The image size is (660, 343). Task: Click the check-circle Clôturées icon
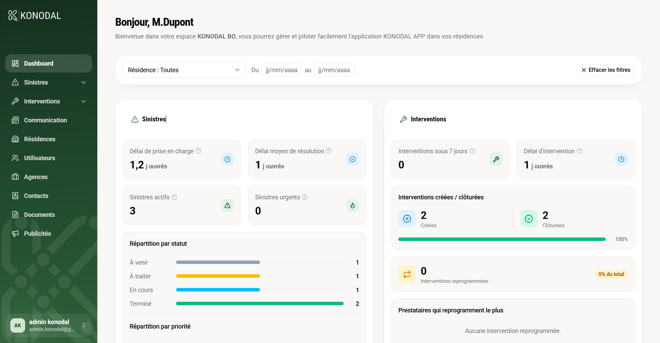529,219
